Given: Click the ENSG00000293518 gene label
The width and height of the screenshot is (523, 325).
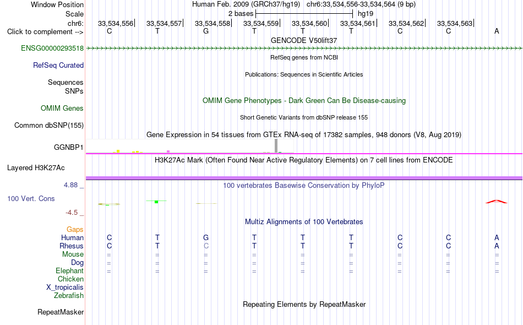Looking at the screenshot, I should point(52,48).
